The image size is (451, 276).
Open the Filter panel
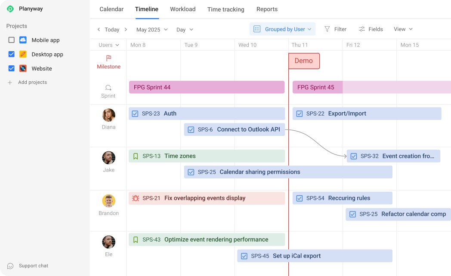pyautogui.click(x=336, y=29)
